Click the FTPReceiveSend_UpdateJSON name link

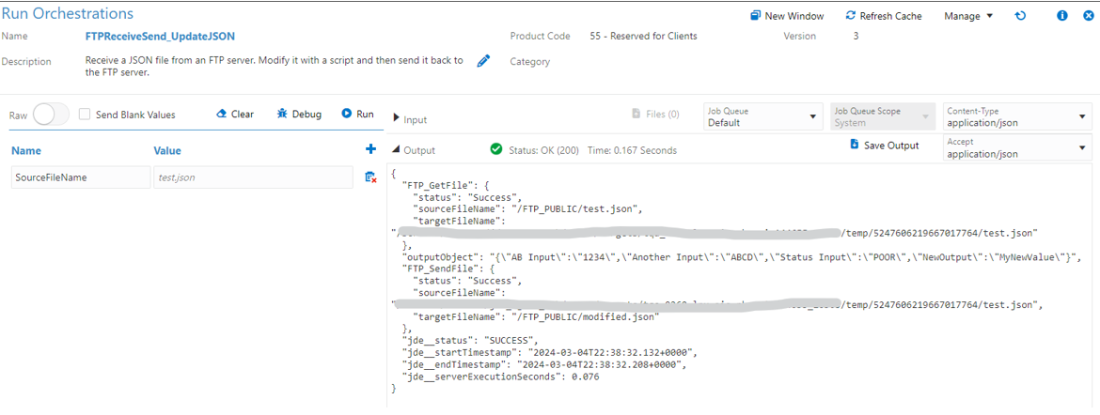(160, 37)
